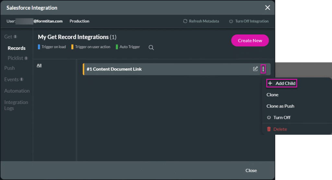332x180 pixels.
Task: Click the Refresh Metadata icon
Action: [185, 21]
